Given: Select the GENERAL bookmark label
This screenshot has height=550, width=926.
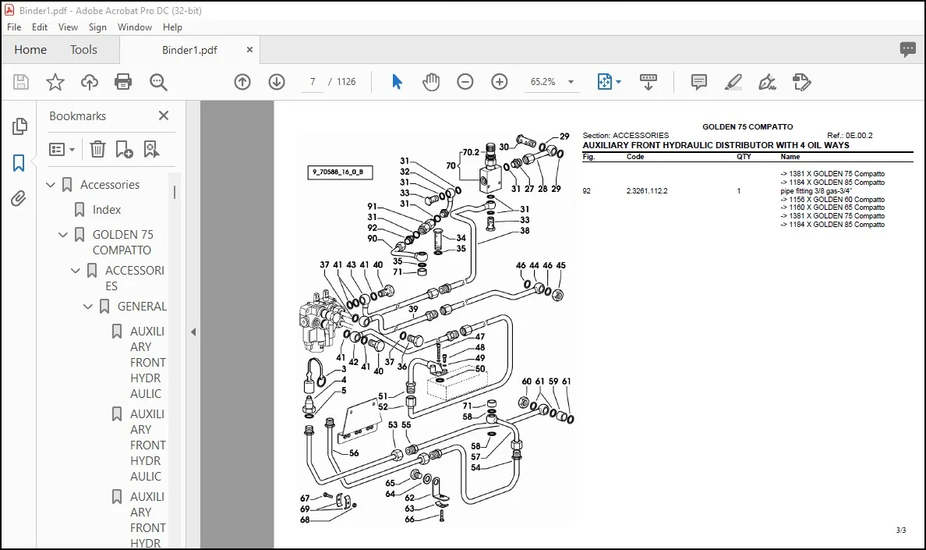Looking at the screenshot, I should click(x=142, y=307).
